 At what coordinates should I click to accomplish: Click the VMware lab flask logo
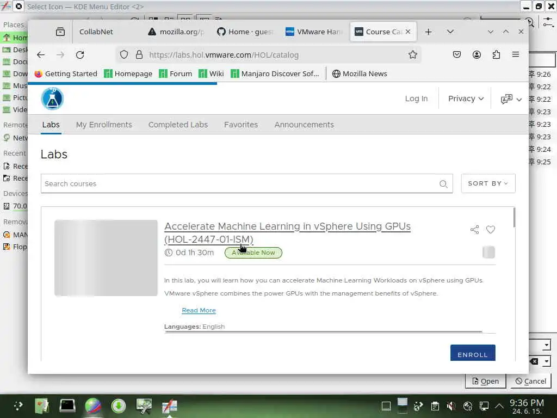pyautogui.click(x=52, y=99)
